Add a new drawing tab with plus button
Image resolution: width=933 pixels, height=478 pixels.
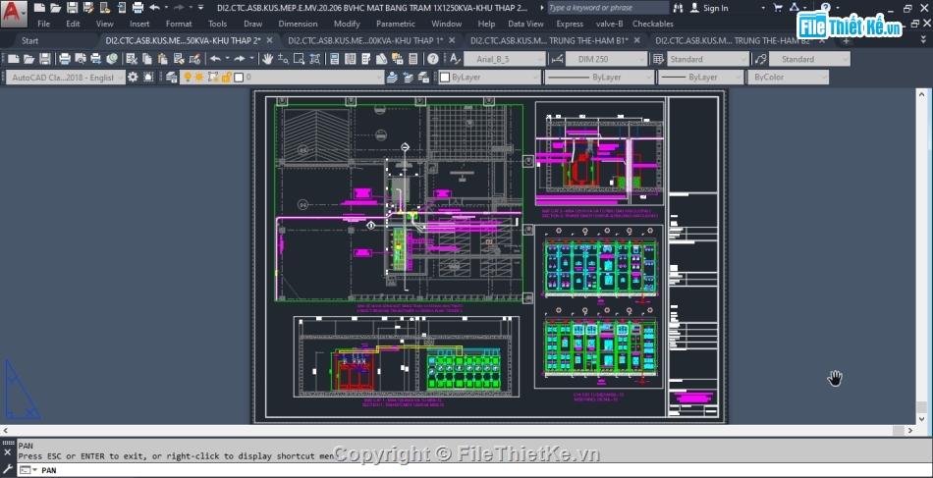[846, 41]
